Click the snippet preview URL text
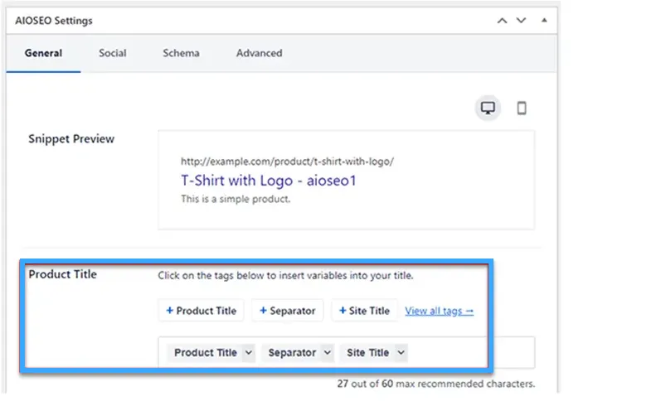This screenshot has height=406, width=661. pyautogui.click(x=287, y=162)
